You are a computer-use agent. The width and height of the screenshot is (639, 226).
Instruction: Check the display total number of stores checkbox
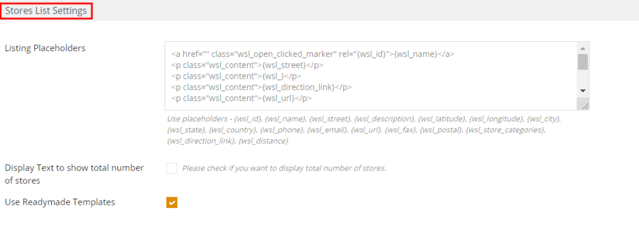point(172,168)
